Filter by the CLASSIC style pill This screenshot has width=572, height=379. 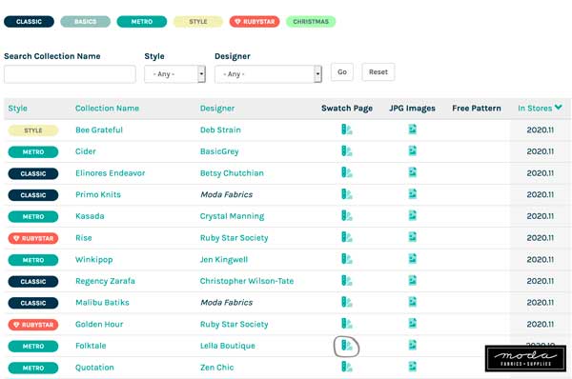(x=29, y=22)
